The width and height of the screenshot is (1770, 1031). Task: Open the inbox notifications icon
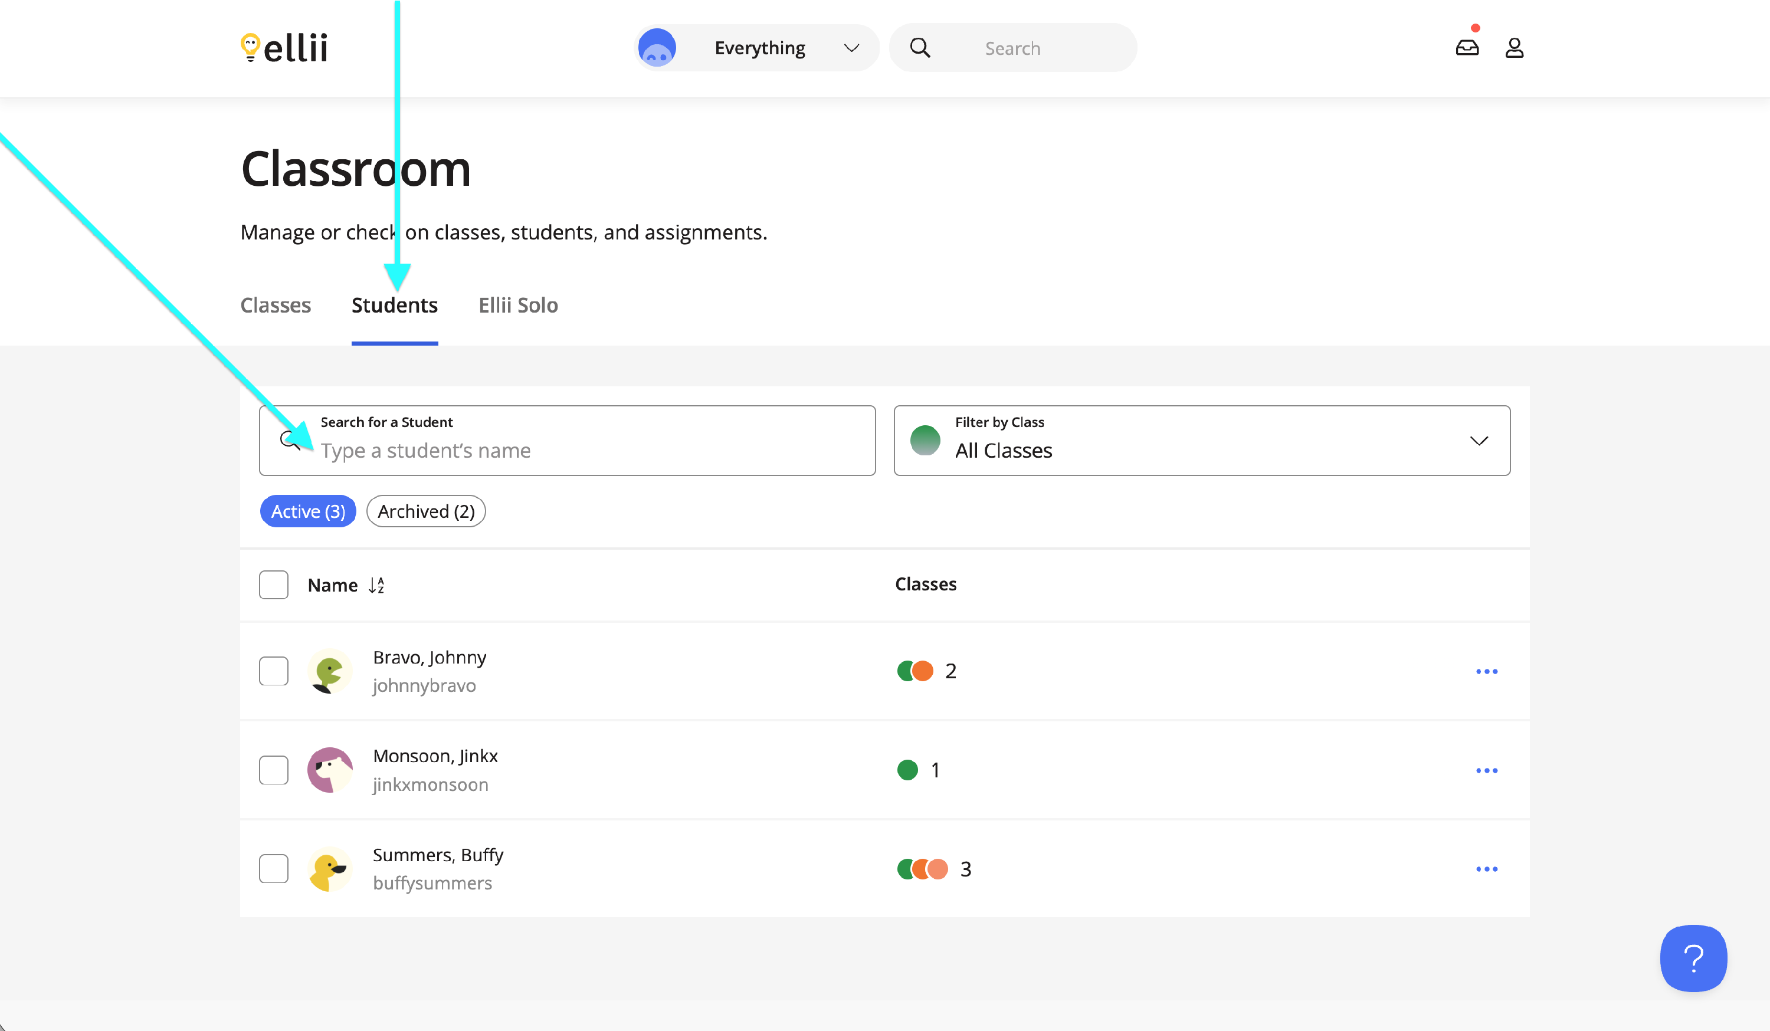tap(1467, 48)
